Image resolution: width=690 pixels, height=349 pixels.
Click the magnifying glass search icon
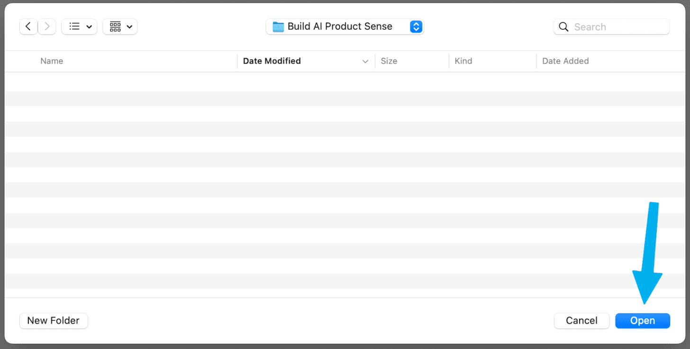[563, 27]
